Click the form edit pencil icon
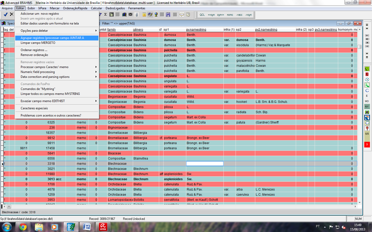 tap(150, 15)
